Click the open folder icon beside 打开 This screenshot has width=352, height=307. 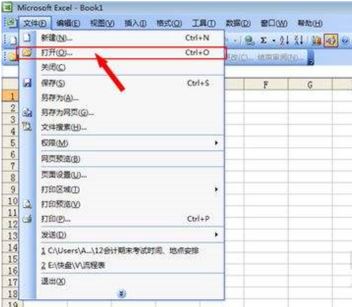(x=27, y=53)
